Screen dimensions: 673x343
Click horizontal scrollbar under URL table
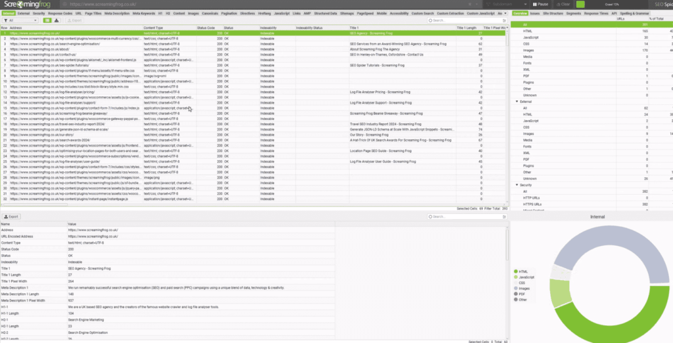(34, 205)
